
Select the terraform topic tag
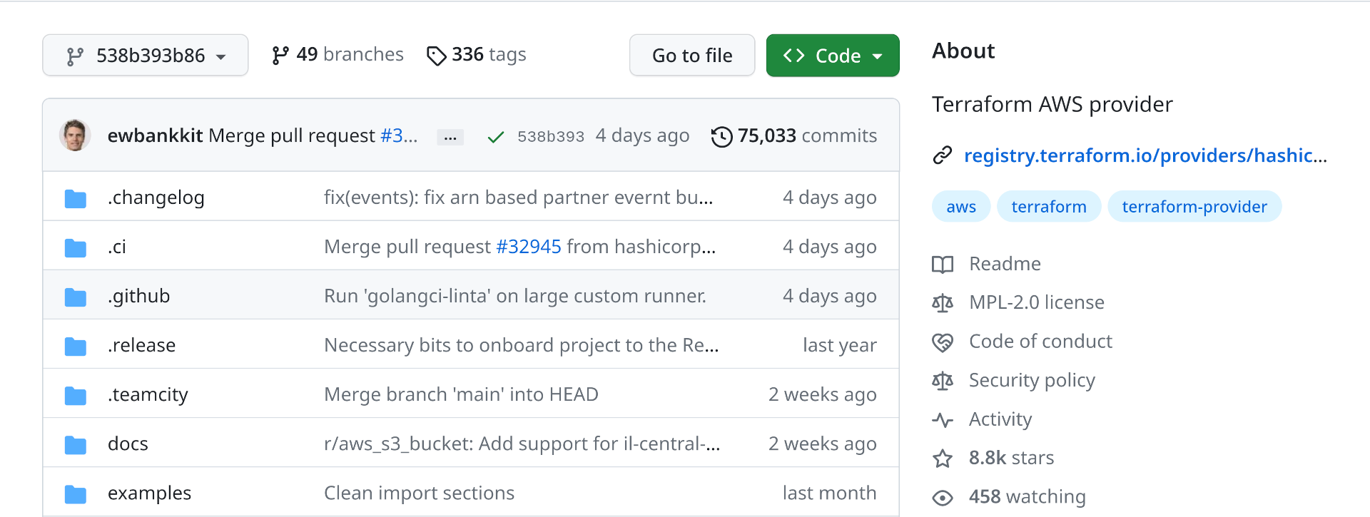tap(1049, 207)
